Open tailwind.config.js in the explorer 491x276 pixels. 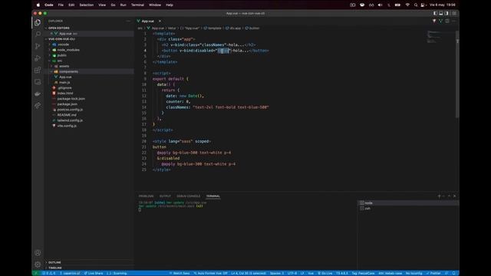[x=70, y=120]
